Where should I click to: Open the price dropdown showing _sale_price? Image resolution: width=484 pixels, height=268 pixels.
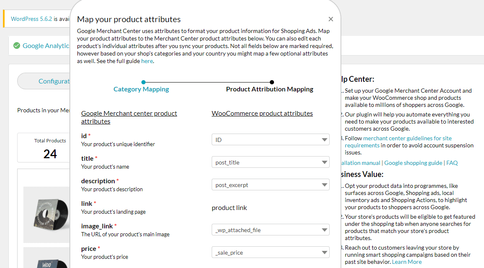[270, 252]
